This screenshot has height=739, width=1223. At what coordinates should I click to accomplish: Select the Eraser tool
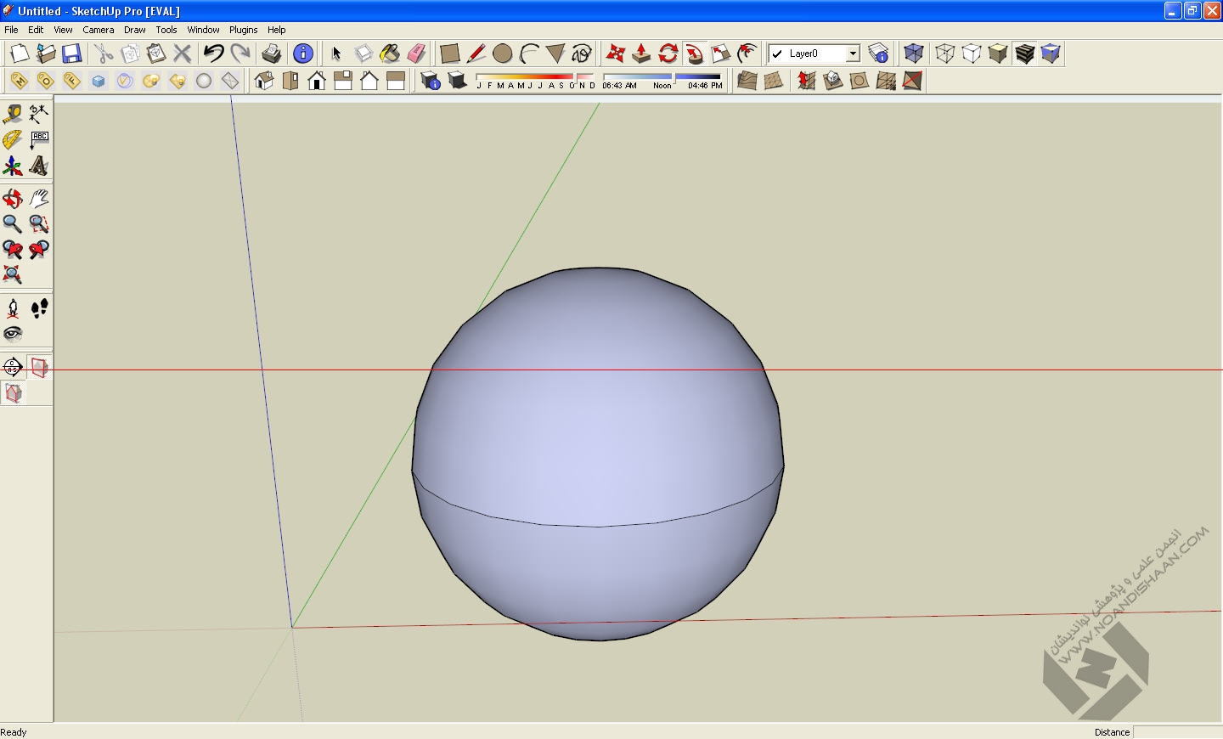(x=416, y=54)
